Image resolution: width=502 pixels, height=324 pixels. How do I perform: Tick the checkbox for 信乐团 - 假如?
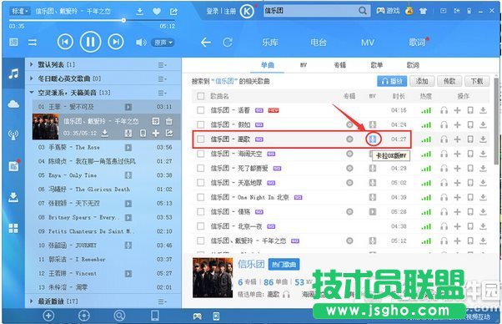(201, 124)
